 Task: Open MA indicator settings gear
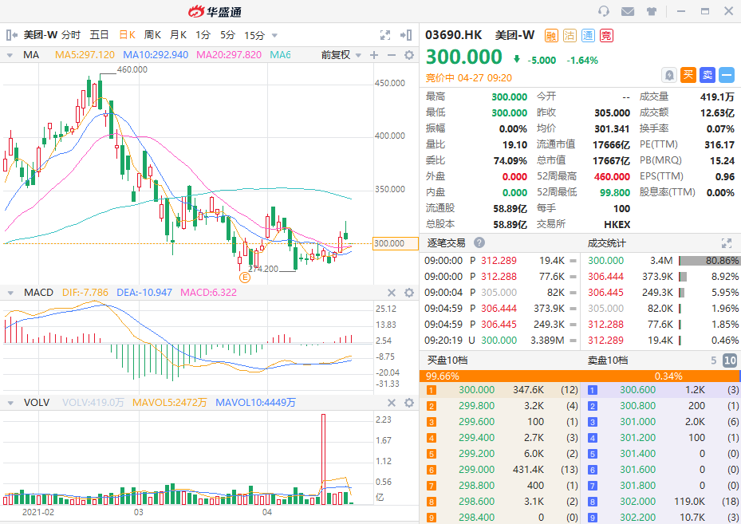409,55
